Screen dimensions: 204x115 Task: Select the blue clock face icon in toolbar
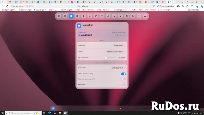(71, 16)
